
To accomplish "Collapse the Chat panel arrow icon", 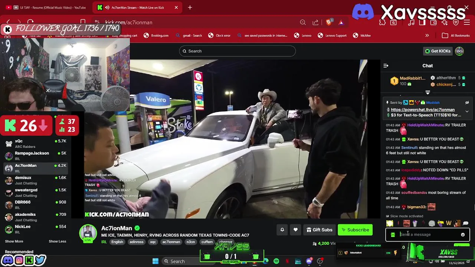I will coord(386,66).
